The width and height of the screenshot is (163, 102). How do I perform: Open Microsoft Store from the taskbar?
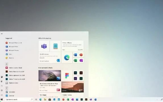coord(50,99)
